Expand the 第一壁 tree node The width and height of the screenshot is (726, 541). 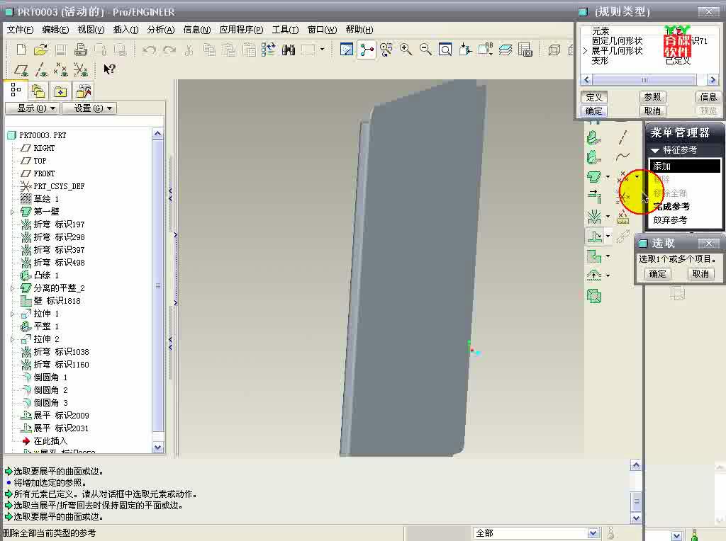(13, 212)
